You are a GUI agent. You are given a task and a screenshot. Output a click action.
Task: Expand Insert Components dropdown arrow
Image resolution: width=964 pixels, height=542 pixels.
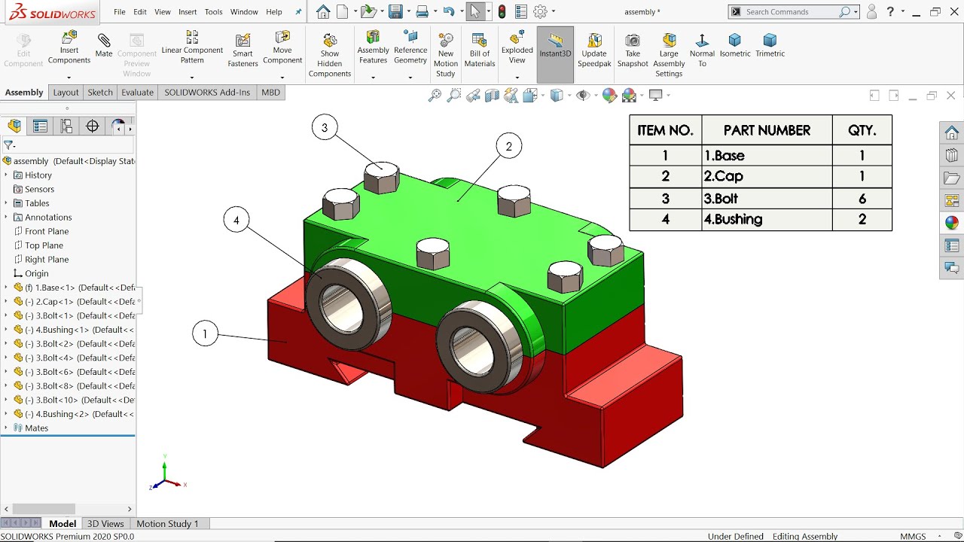(x=69, y=78)
